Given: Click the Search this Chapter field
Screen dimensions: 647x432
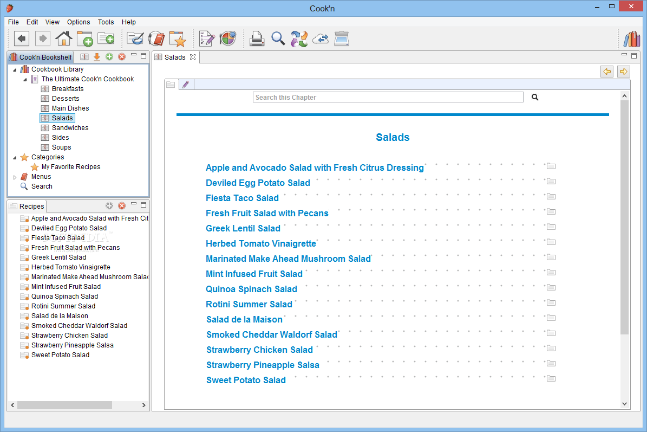Looking at the screenshot, I should click(x=388, y=97).
